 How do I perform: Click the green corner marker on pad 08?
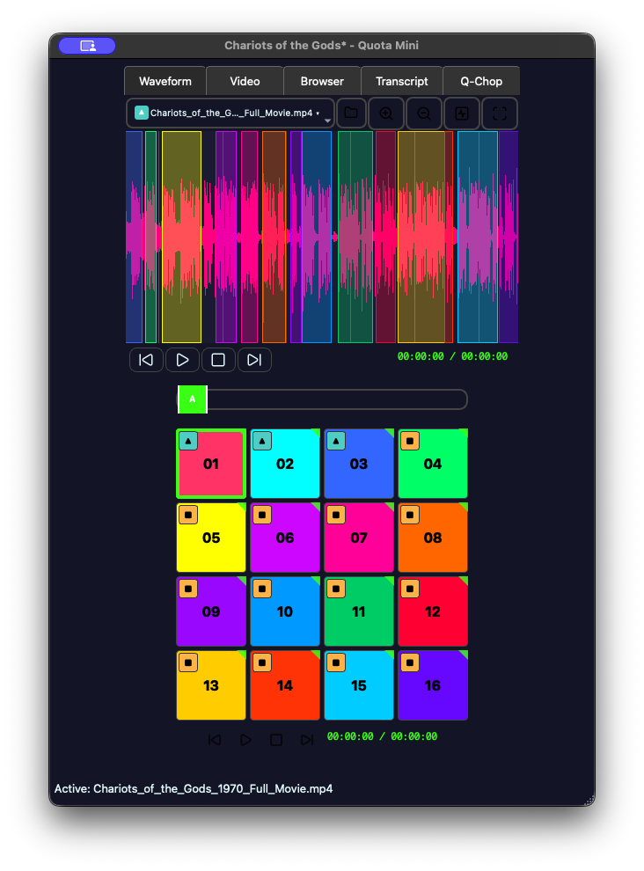tap(464, 507)
